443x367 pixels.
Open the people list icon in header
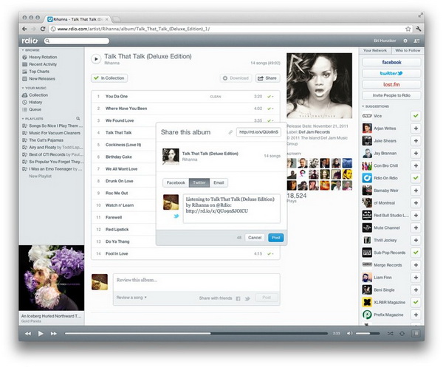tap(416, 41)
